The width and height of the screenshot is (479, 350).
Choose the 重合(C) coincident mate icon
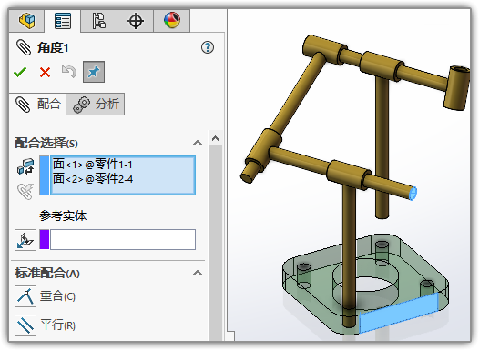tap(25, 296)
